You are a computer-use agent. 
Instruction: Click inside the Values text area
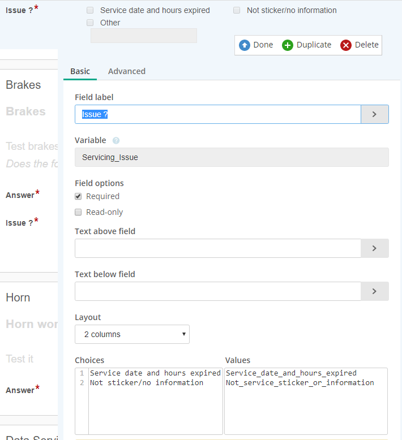[306, 407]
